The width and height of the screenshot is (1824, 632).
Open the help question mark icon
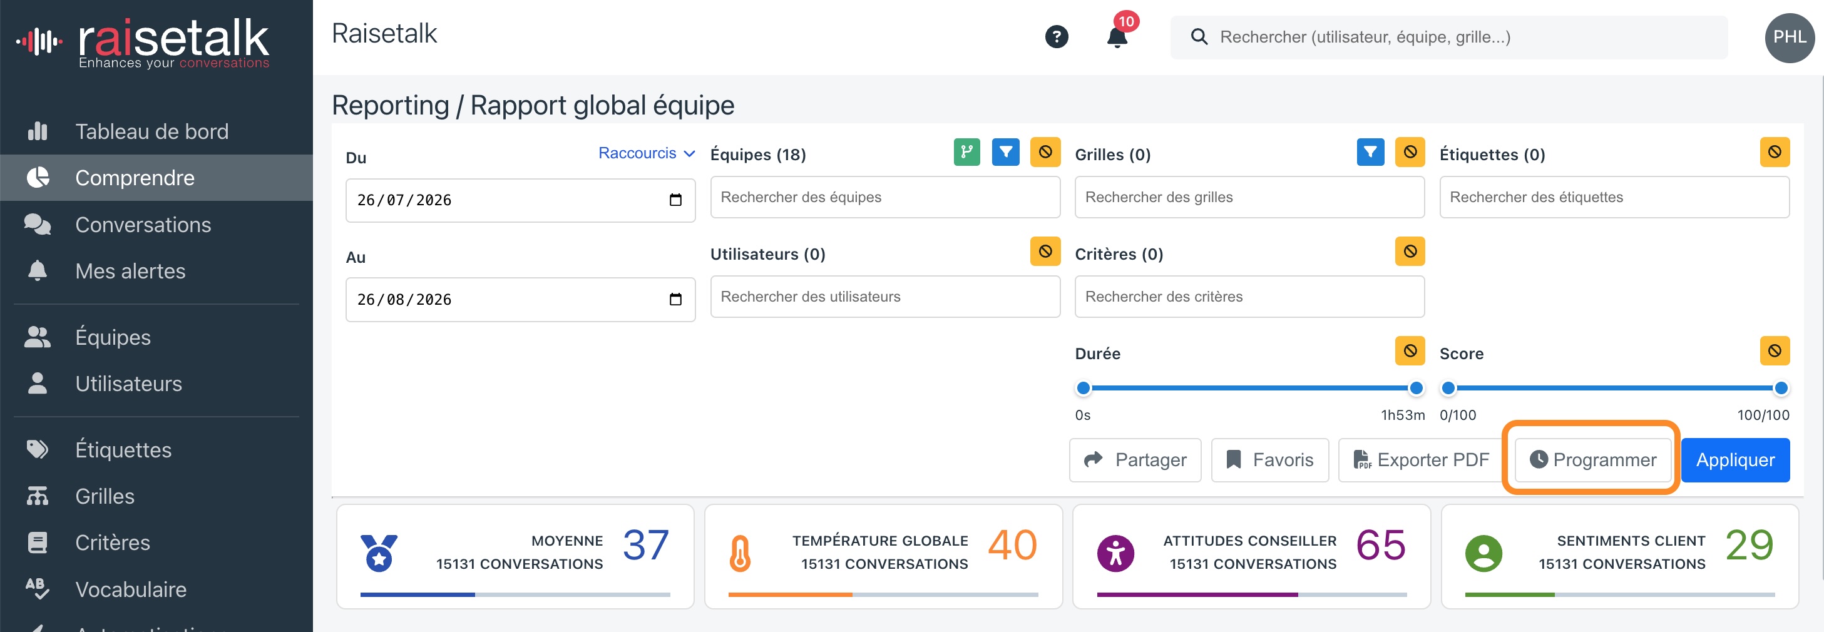coord(1057,37)
